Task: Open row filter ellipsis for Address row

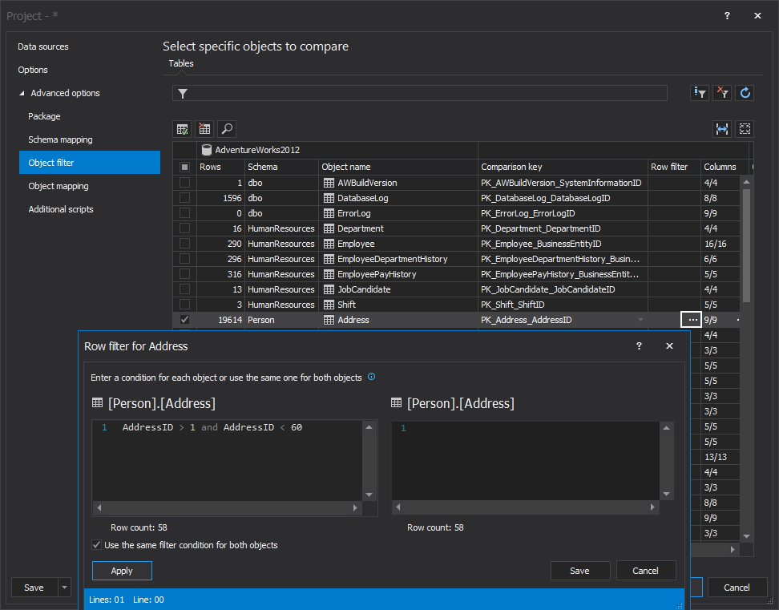Action: click(x=692, y=320)
